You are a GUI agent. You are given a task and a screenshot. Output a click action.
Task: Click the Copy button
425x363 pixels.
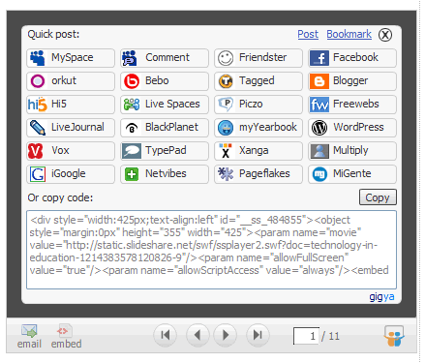(x=378, y=197)
